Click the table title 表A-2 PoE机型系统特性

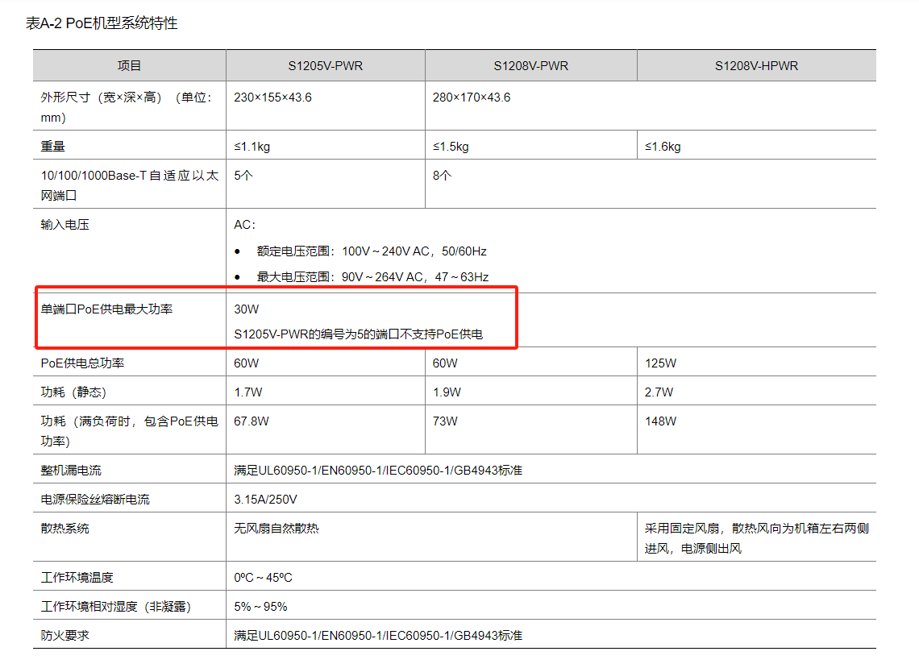[x=102, y=23]
